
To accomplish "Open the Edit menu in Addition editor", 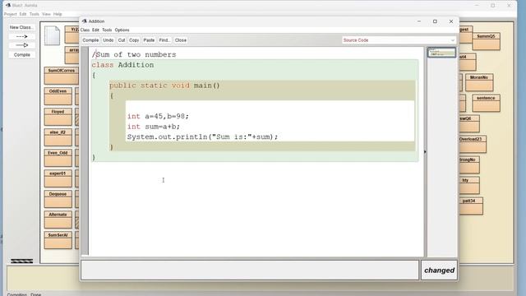I will click(x=95, y=30).
